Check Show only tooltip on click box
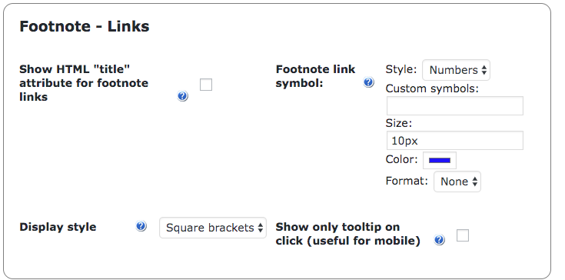565x280 pixels. pyautogui.click(x=463, y=235)
